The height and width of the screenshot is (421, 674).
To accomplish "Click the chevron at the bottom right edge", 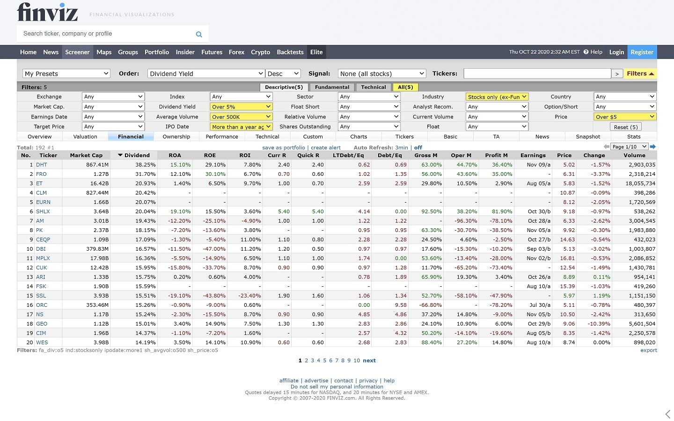I will 667,414.
